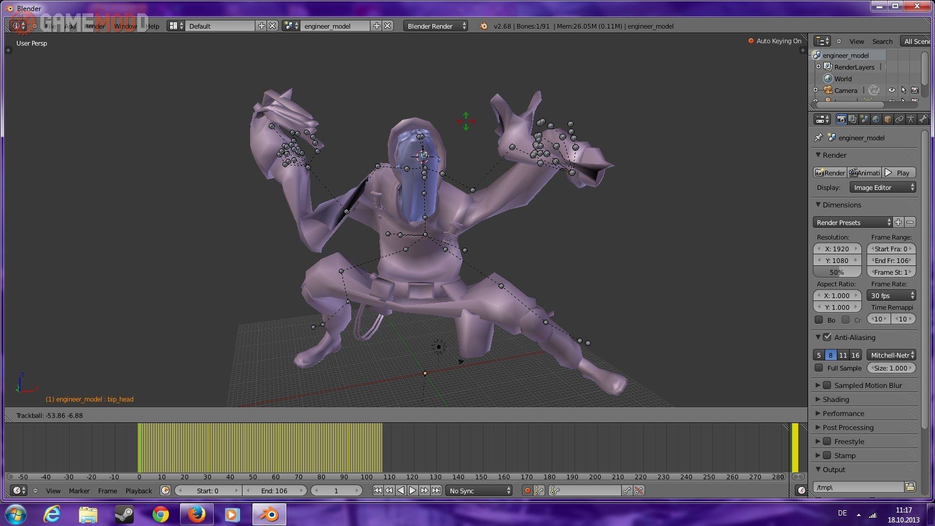Set anti-aliasing samples to 16
Image resolution: width=935 pixels, height=526 pixels.
pos(855,355)
